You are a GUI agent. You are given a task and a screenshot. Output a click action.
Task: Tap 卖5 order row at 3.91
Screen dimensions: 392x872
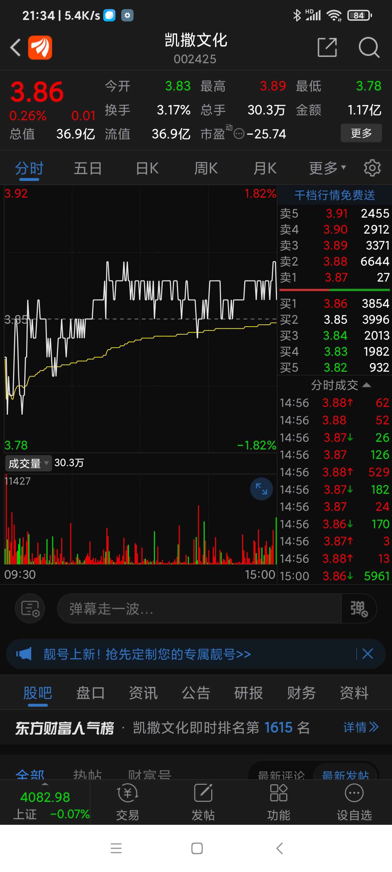(x=335, y=213)
